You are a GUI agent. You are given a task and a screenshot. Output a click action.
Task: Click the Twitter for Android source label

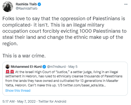[x=52, y=102]
